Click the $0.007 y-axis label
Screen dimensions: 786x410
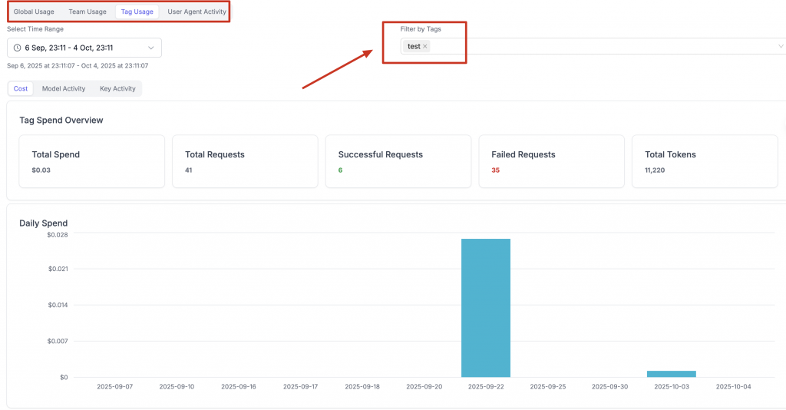pyautogui.click(x=57, y=342)
